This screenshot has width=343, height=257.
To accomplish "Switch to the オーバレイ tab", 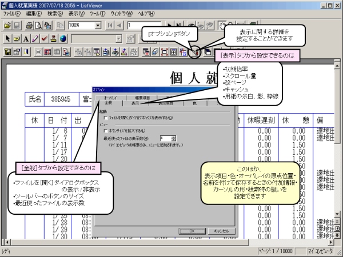I will point(110,98).
